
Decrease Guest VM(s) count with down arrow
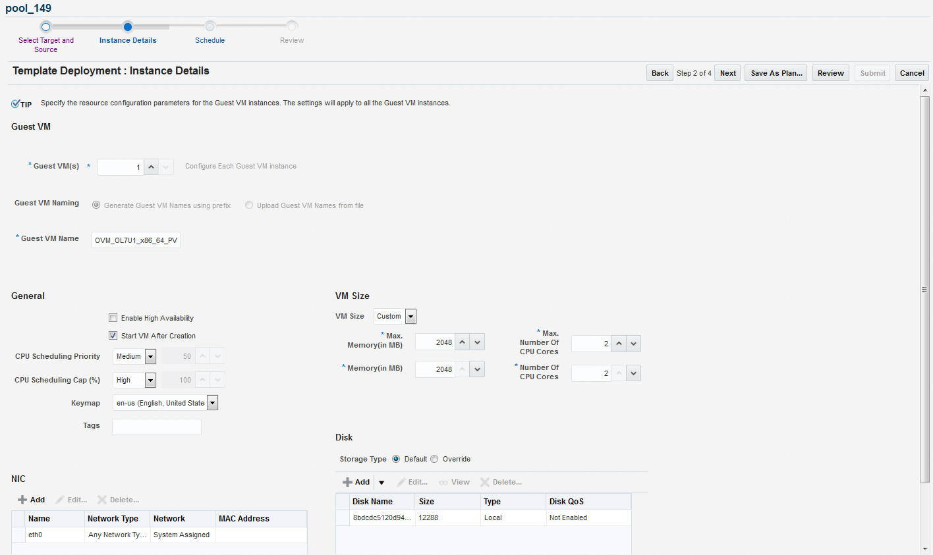[166, 167]
